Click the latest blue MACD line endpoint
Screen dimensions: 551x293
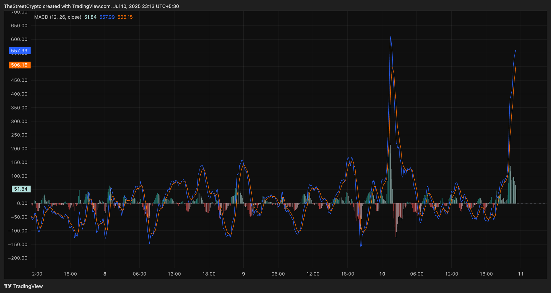click(x=516, y=50)
